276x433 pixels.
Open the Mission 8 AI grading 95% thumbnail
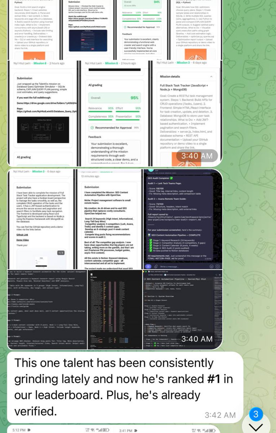pyautogui.click(x=115, y=114)
